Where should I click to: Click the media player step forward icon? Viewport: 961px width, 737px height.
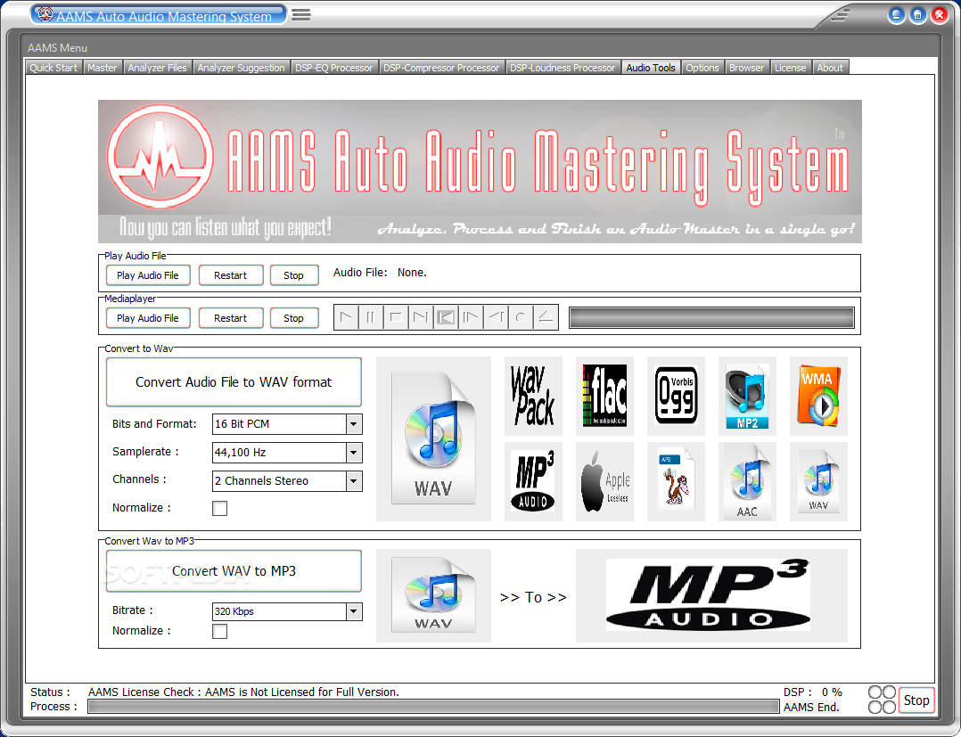[x=471, y=317]
